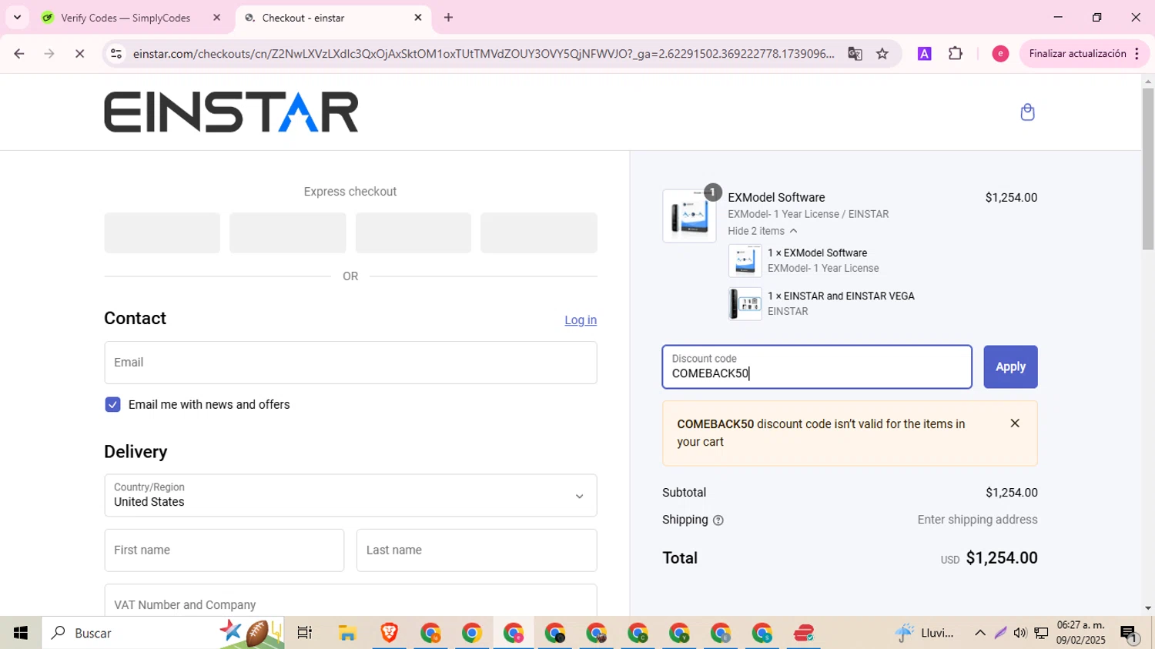Open the browser extensions puzzle icon
The width and height of the screenshot is (1155, 649).
(x=956, y=54)
